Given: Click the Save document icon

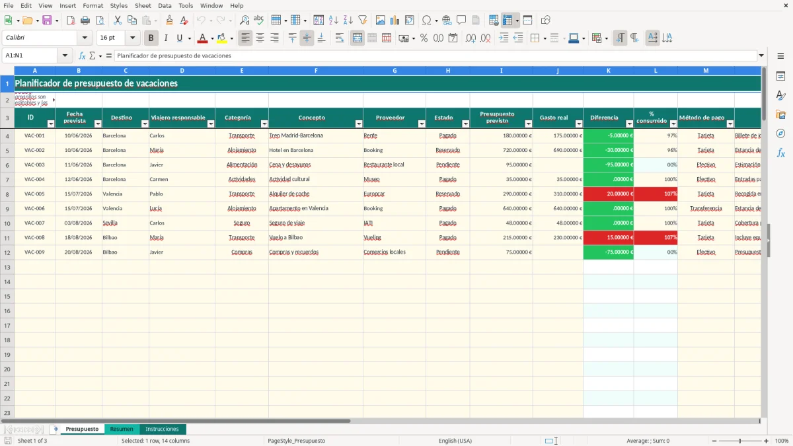Looking at the screenshot, I should 46,20.
